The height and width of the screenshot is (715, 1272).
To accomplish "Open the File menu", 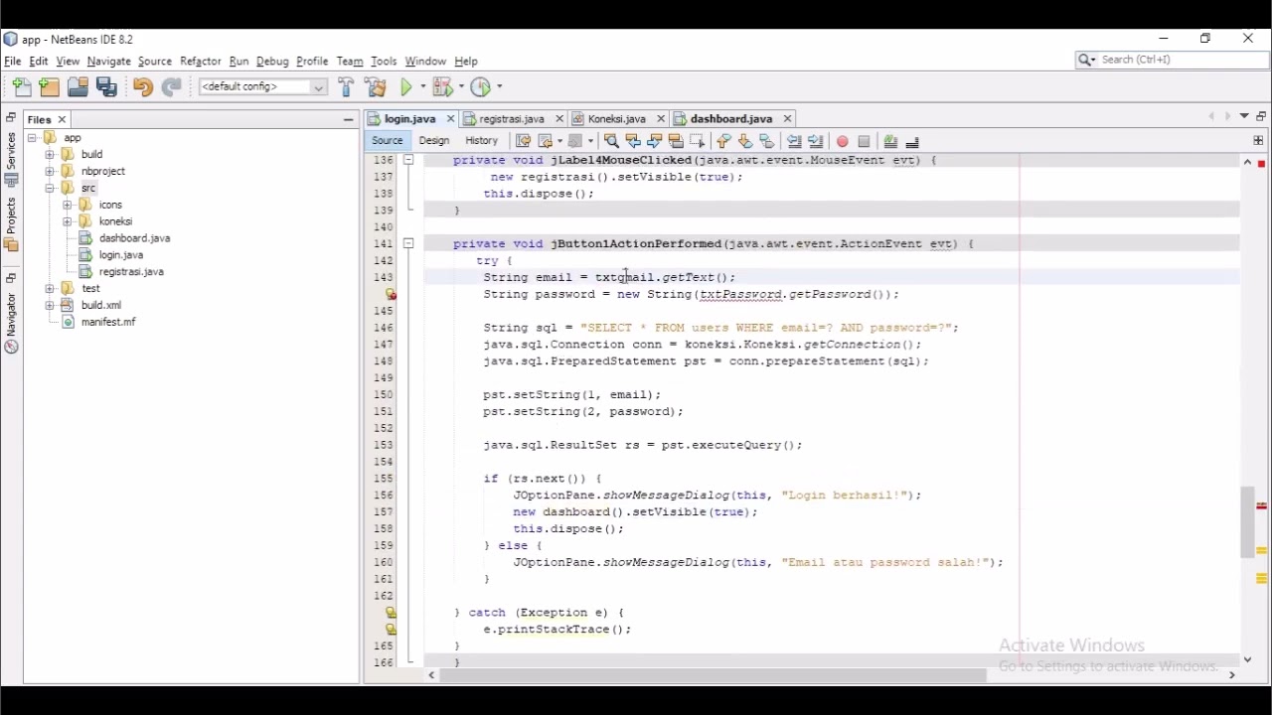I will (x=12, y=62).
